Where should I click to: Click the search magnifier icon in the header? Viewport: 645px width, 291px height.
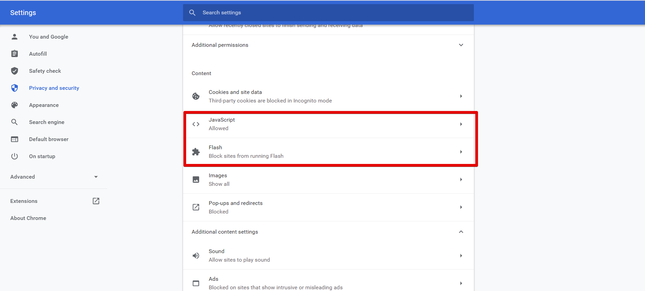point(192,13)
